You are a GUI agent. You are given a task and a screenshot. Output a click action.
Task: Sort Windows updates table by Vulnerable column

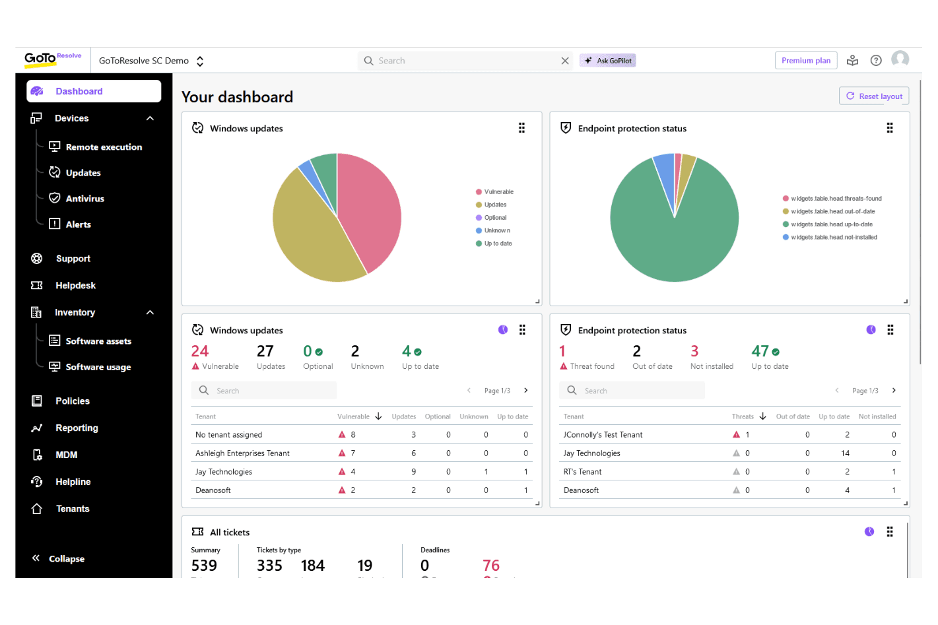click(x=360, y=416)
